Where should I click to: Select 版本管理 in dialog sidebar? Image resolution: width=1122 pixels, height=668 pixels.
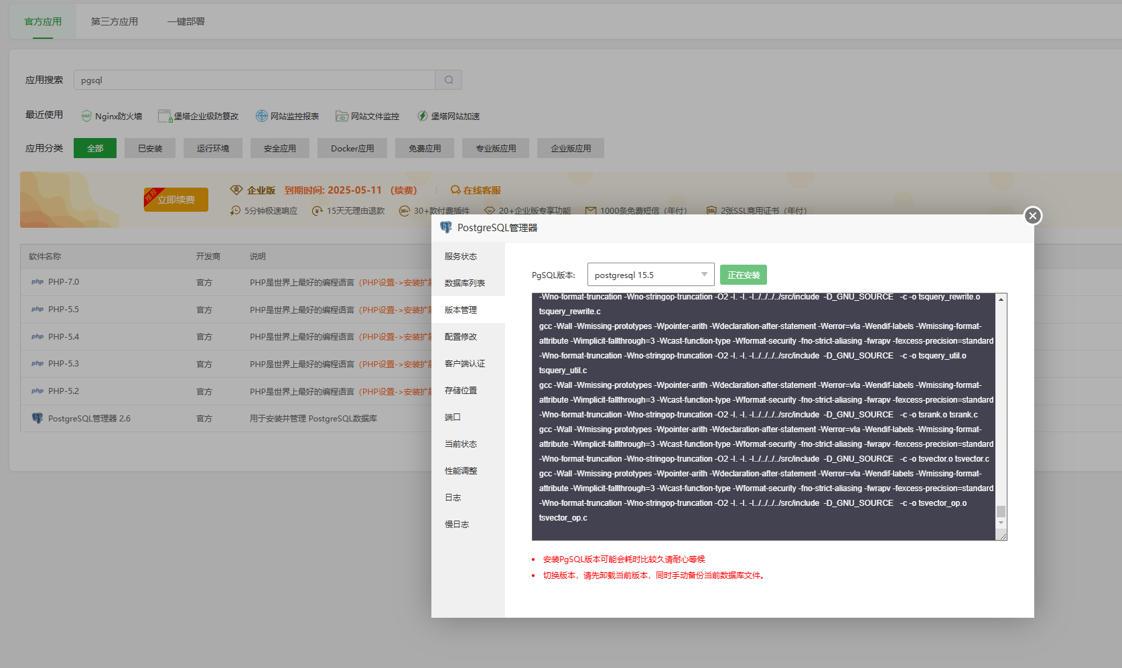pos(468,310)
